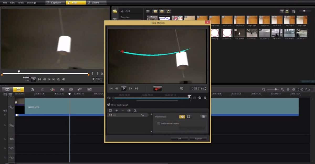Click the reset tracking history icon
The width and height of the screenshot is (315, 164).
coord(181,88)
